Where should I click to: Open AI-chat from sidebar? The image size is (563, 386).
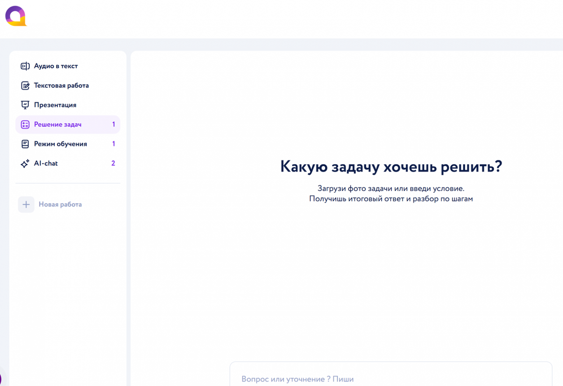click(68, 163)
